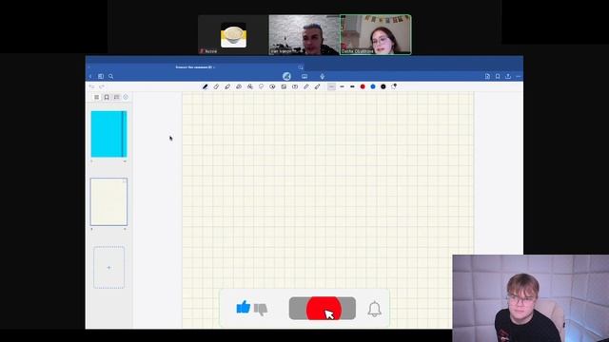Viewport: 609px width, 342px height.
Task: Start audio recording with microphone icon
Action: (322, 76)
